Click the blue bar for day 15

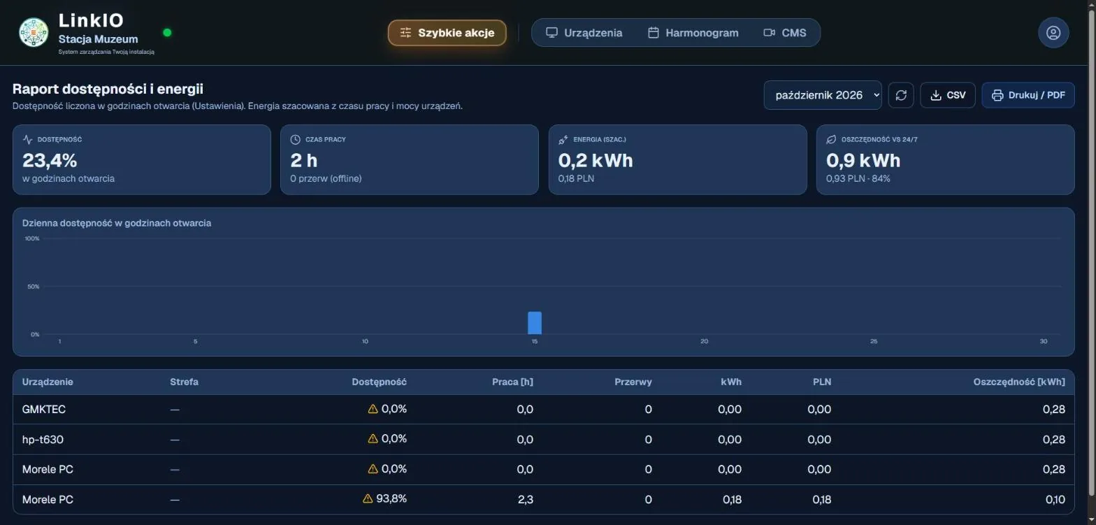click(535, 323)
